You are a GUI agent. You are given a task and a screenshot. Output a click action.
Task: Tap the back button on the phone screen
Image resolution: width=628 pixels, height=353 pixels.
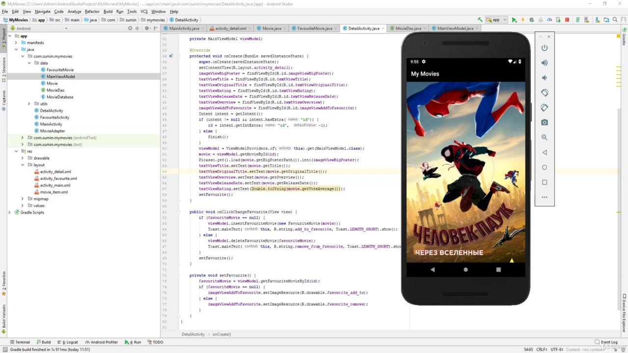click(432, 270)
